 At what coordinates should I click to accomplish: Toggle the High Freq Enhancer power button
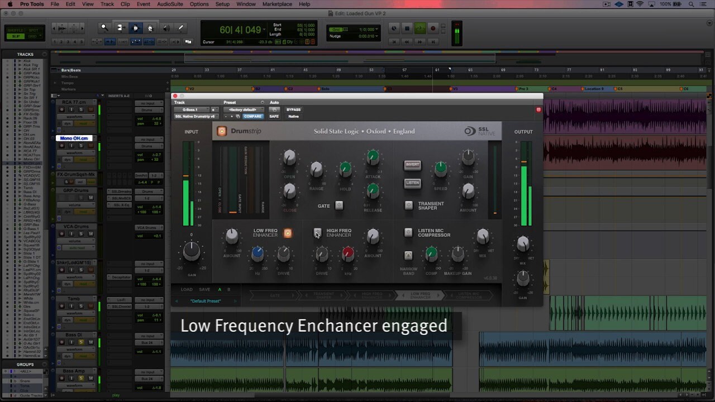pyautogui.click(x=317, y=232)
